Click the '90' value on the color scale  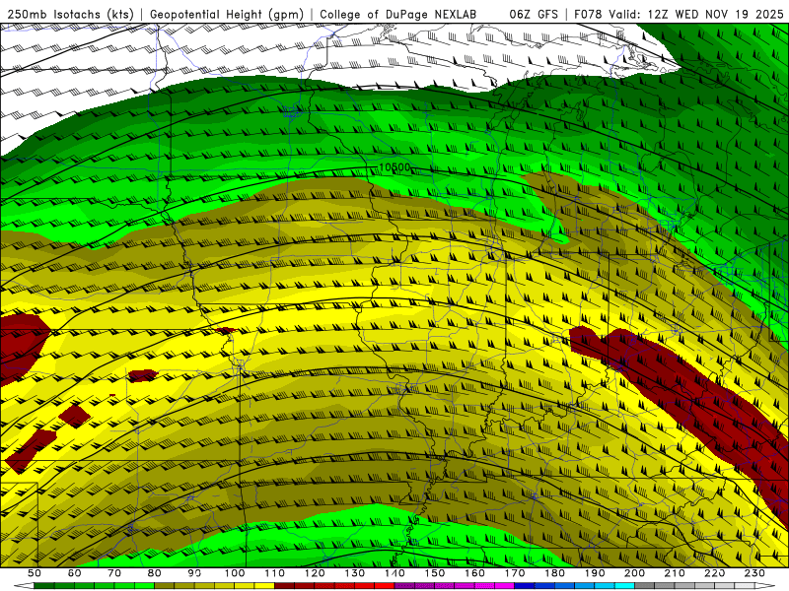(x=194, y=573)
